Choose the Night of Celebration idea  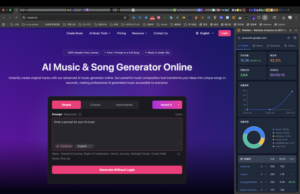tap(96, 154)
